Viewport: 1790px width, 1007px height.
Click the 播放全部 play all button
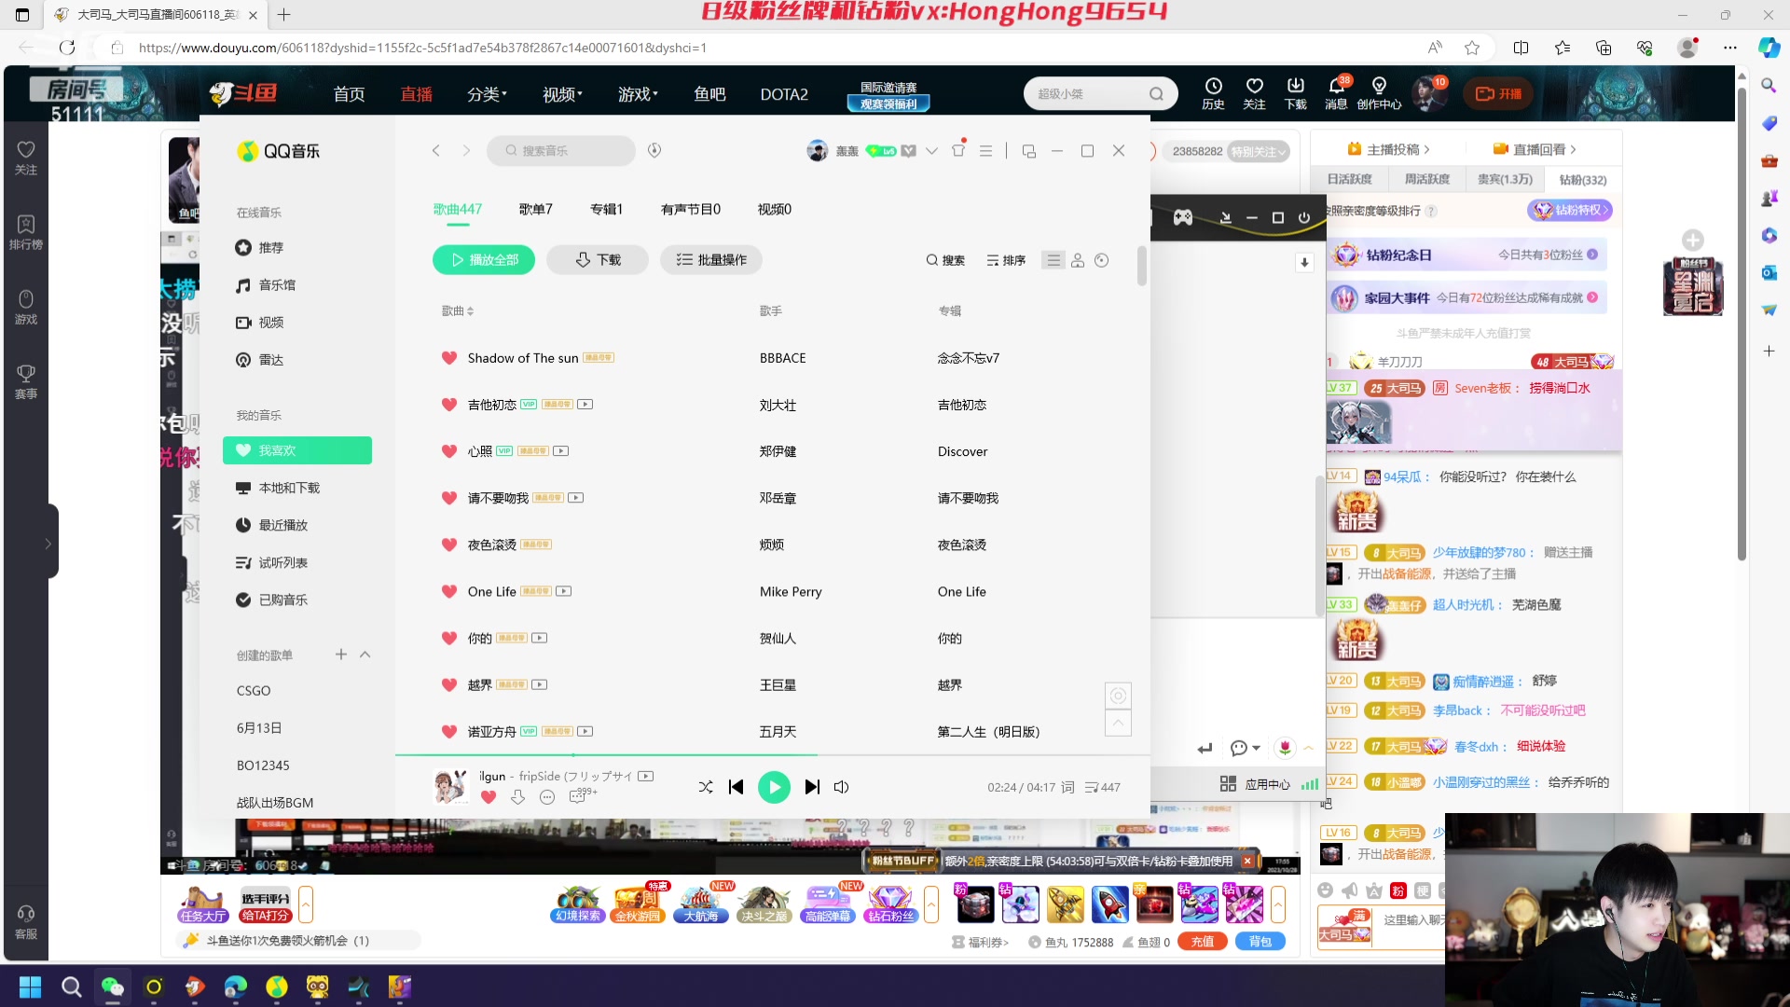click(x=483, y=259)
